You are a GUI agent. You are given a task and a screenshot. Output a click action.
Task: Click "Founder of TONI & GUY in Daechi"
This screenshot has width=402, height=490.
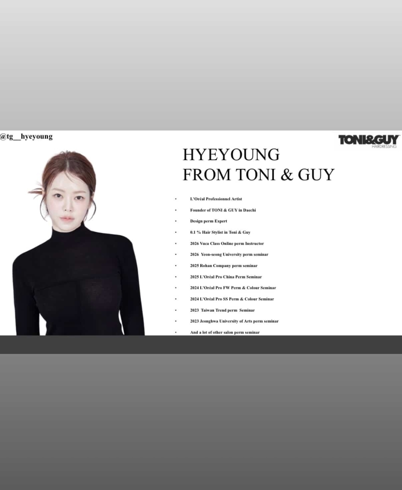point(223,210)
